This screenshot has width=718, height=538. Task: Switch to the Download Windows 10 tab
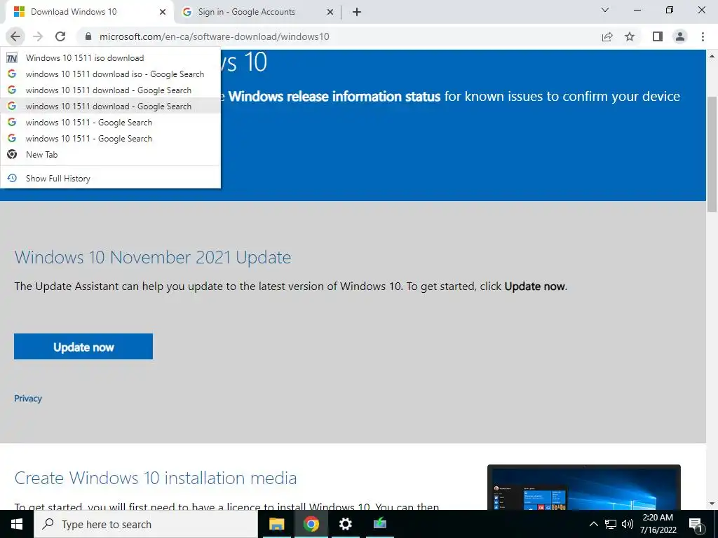click(90, 12)
